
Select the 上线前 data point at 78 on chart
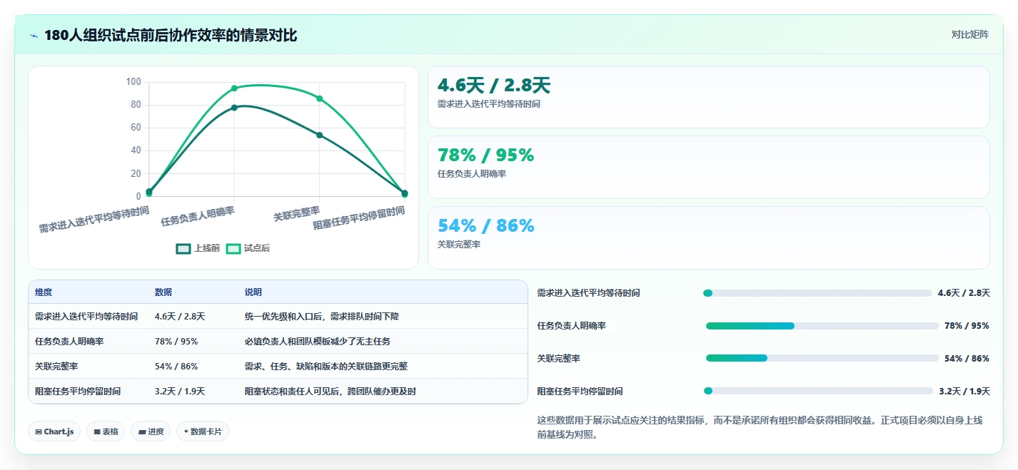click(x=234, y=108)
